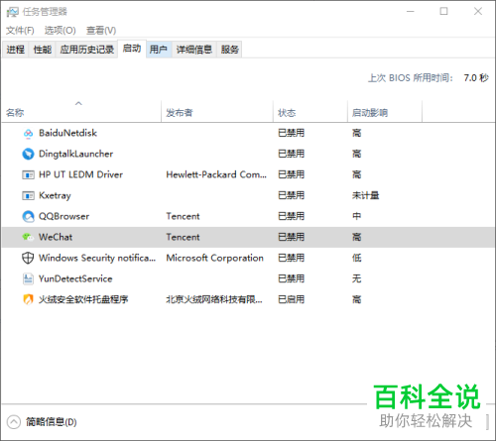Click the QQBrowser icon
The image size is (496, 441).
(x=28, y=216)
